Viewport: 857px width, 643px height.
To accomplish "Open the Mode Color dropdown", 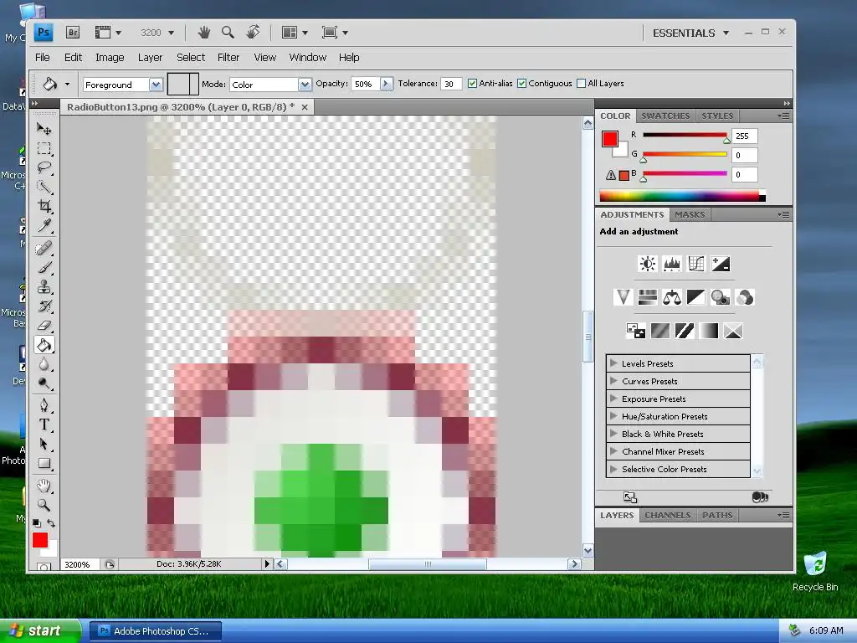I will click(305, 85).
